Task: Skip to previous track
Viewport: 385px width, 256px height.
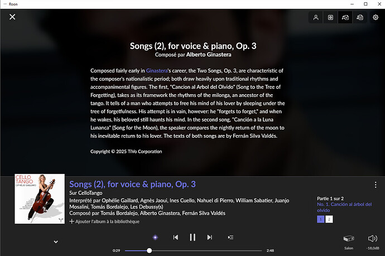Action: (176, 238)
